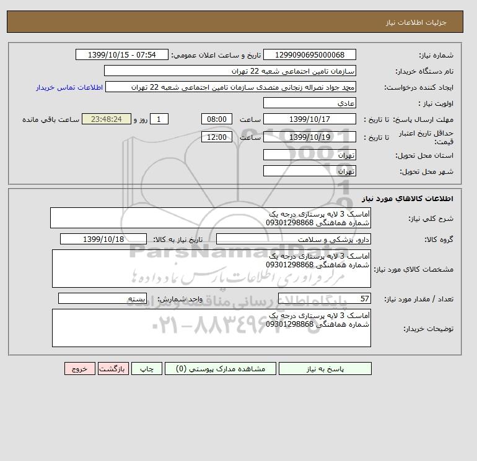Click the شهر محل تحویل label
The height and width of the screenshot is (461, 477).
pyautogui.click(x=426, y=171)
